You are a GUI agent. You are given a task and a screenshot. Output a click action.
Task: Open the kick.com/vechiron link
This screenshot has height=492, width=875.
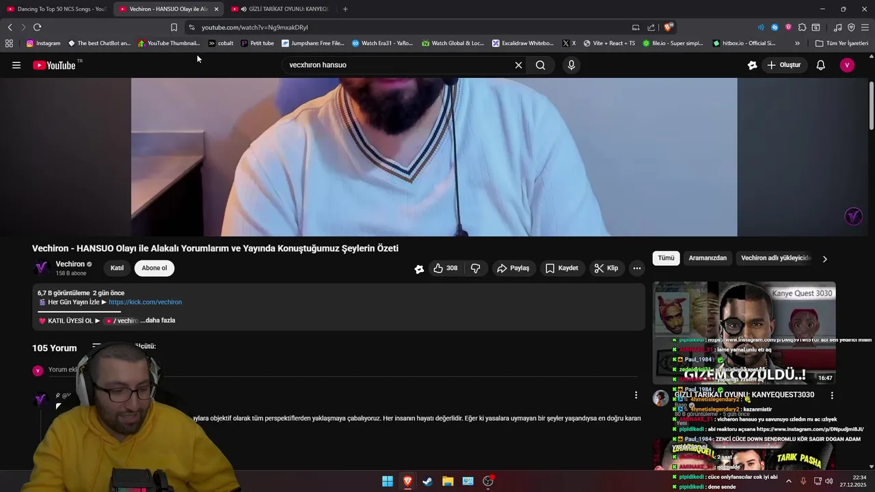click(x=145, y=302)
